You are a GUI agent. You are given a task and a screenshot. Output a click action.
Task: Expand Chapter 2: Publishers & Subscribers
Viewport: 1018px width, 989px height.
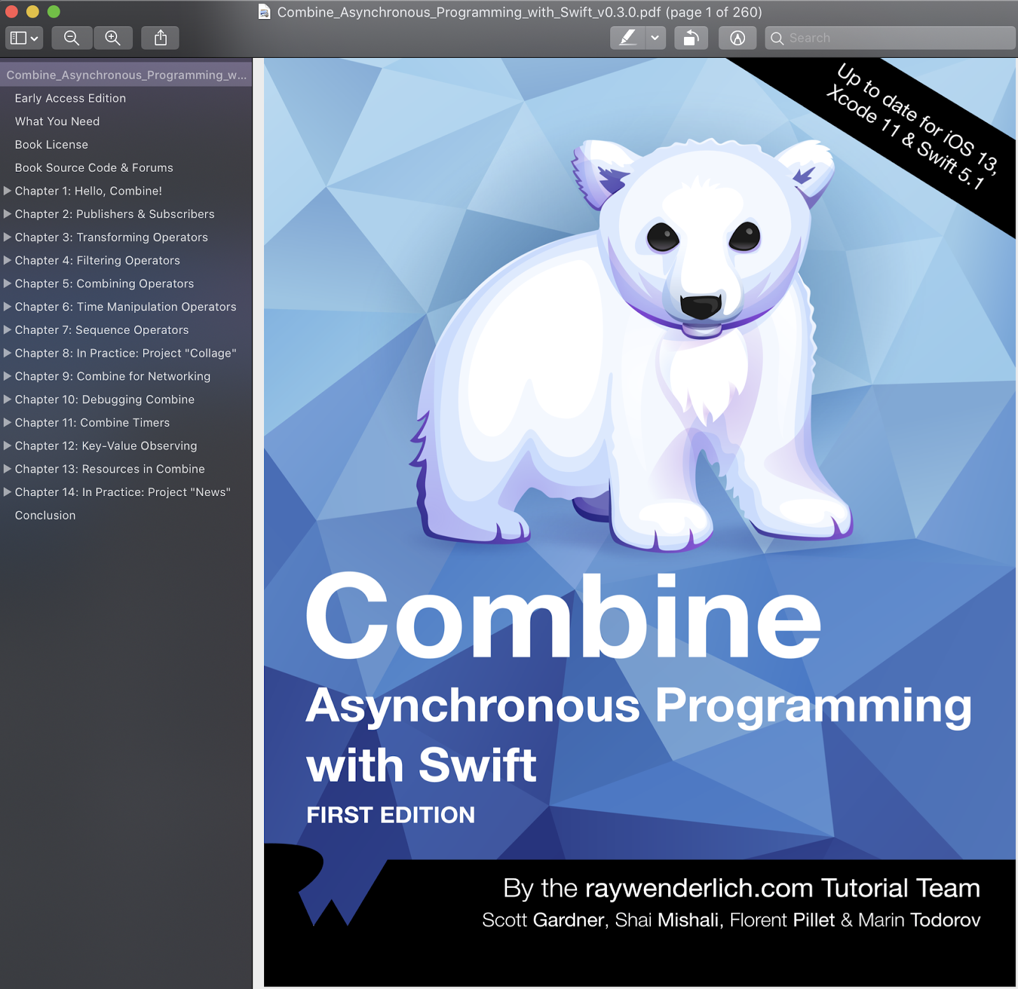tap(8, 214)
